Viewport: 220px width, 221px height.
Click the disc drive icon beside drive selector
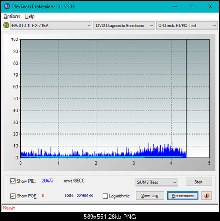[x=6, y=25]
